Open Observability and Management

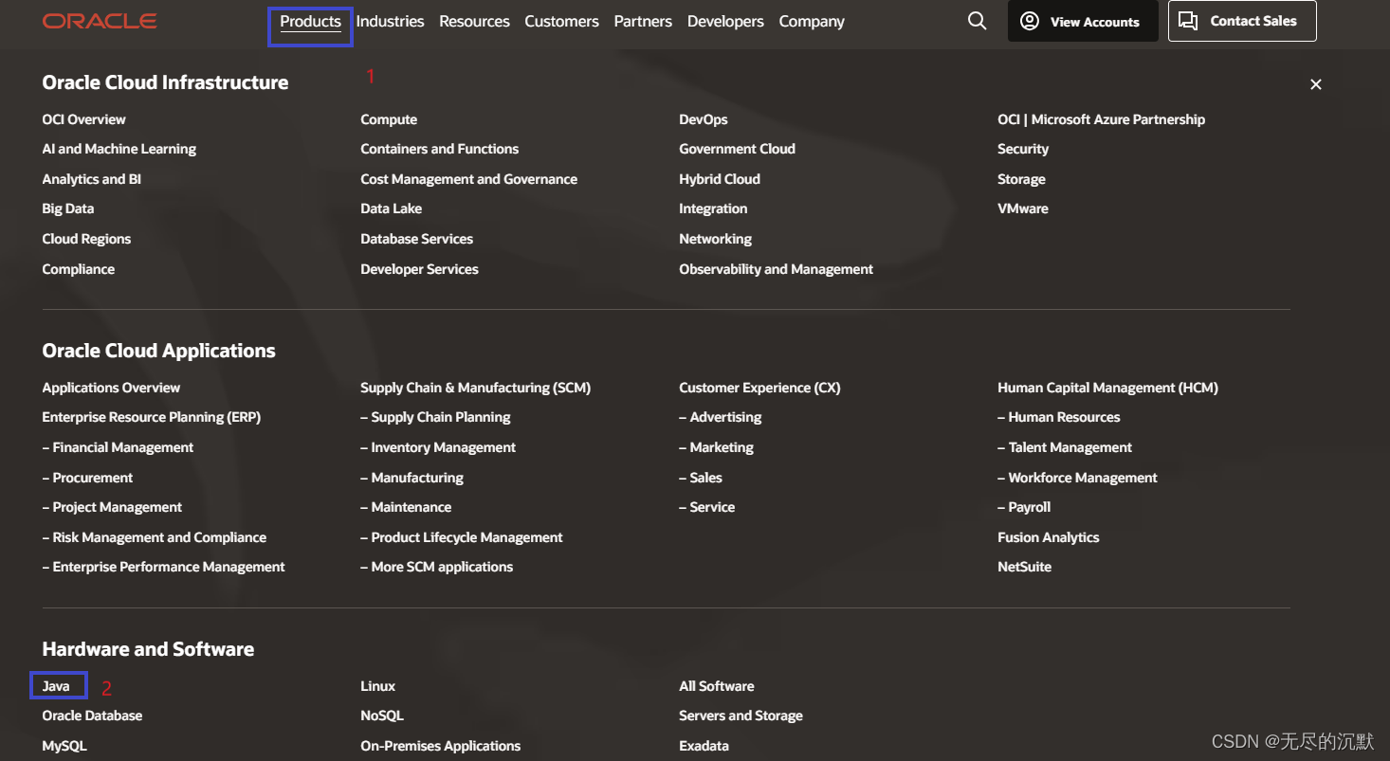tap(776, 269)
